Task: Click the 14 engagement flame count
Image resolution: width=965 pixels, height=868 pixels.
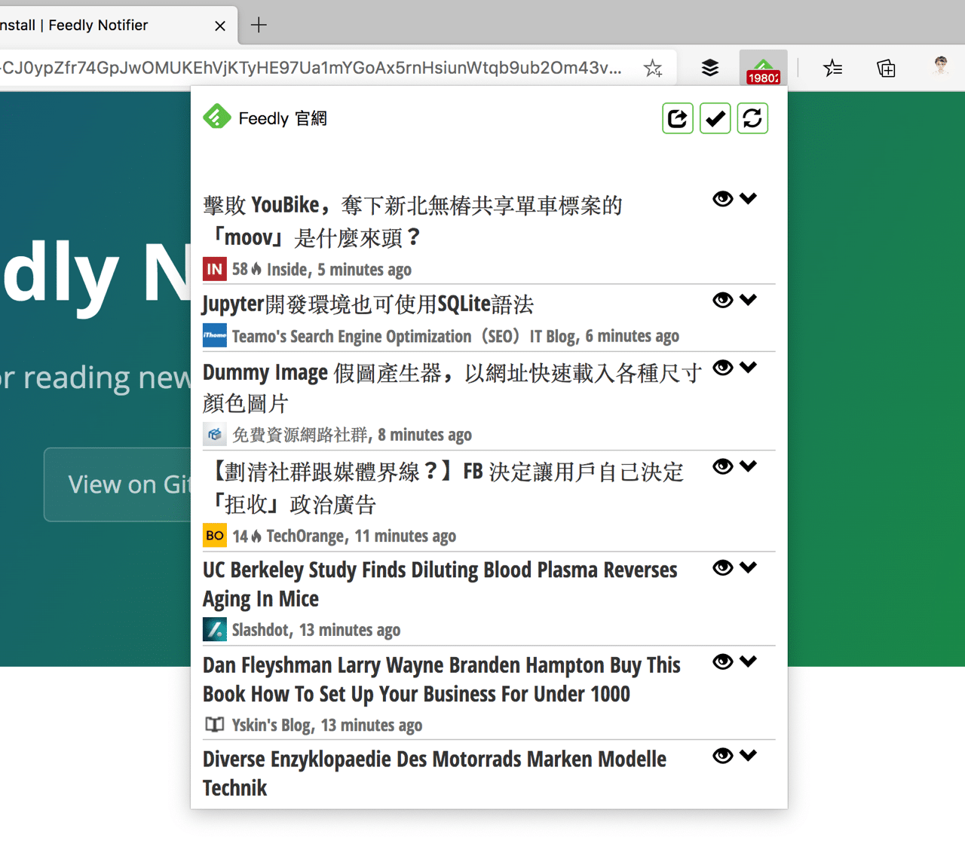Action: (247, 536)
